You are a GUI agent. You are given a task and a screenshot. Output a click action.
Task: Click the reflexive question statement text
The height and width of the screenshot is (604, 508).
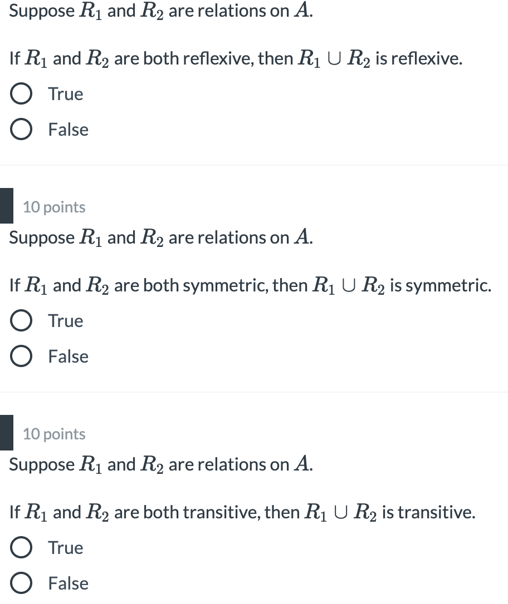pyautogui.click(x=234, y=58)
